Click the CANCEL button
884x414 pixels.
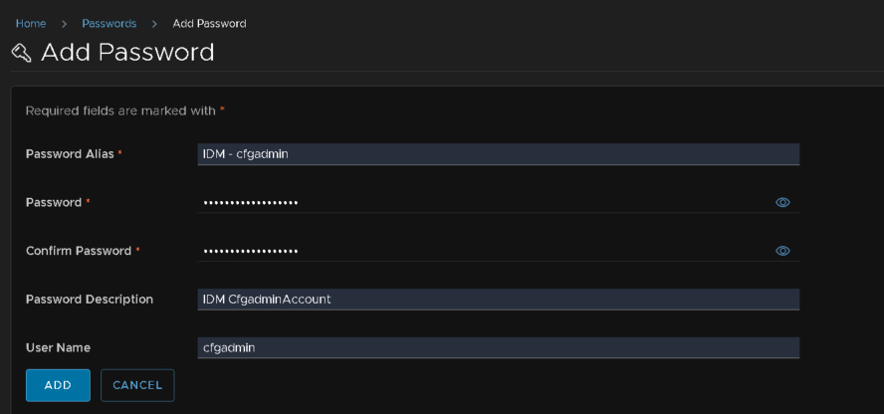click(137, 385)
